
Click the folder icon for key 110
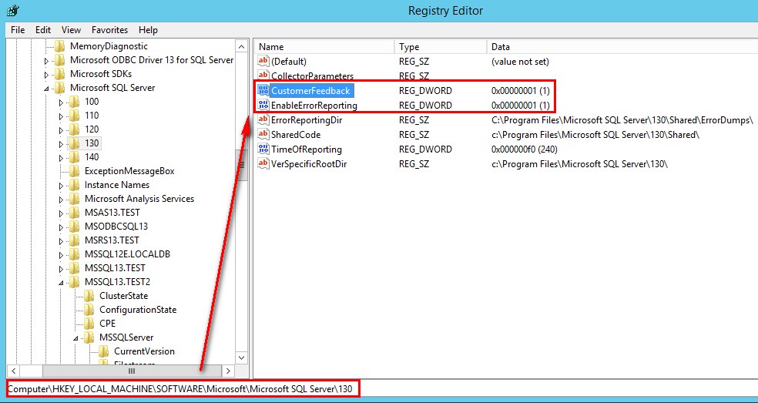click(x=74, y=116)
